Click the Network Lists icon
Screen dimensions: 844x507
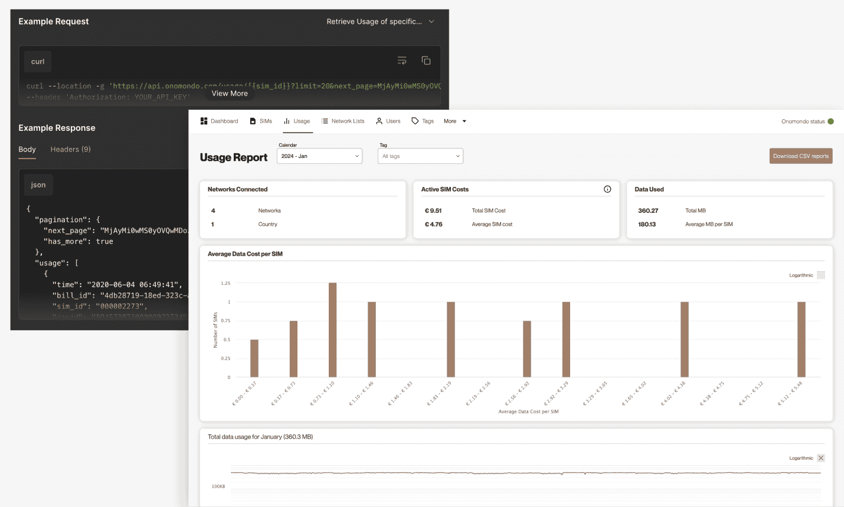324,121
